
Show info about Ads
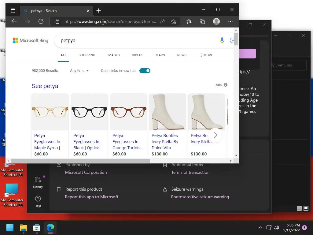(x=226, y=85)
